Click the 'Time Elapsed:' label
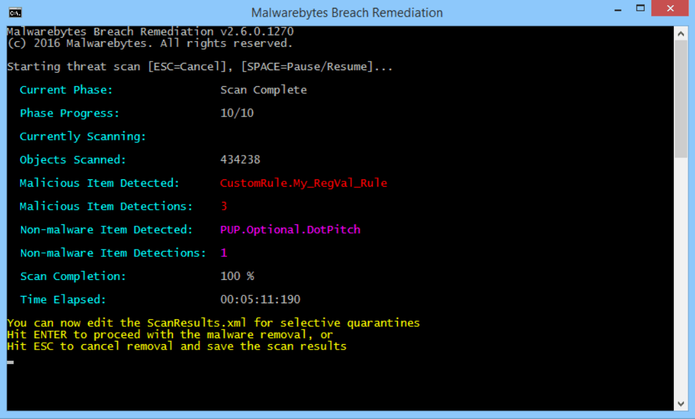 (63, 300)
